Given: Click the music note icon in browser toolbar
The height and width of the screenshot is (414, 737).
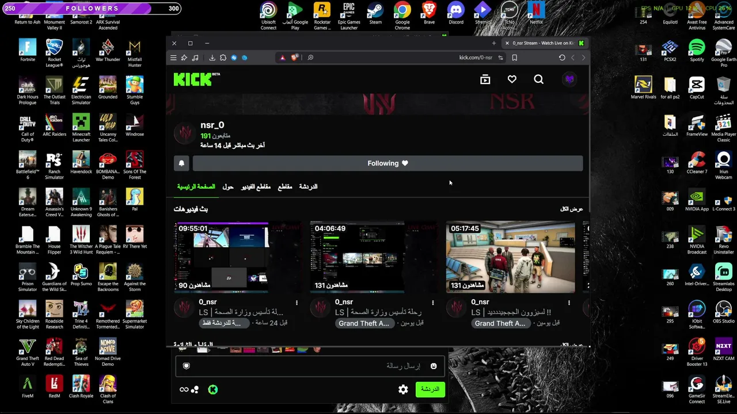Looking at the screenshot, I should coord(195,57).
